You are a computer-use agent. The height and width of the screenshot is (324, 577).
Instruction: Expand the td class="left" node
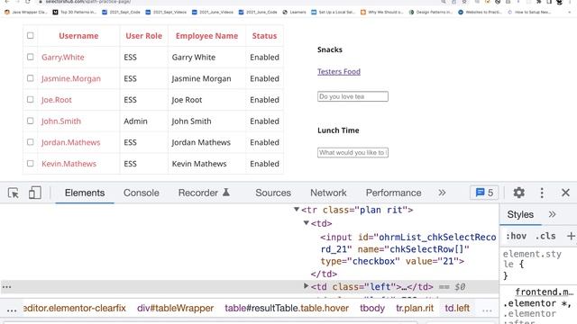pyautogui.click(x=306, y=286)
